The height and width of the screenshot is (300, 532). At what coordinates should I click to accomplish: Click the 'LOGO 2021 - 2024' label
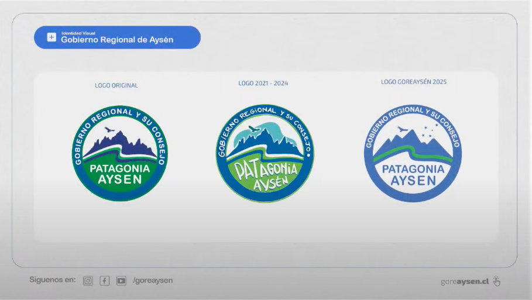263,83
